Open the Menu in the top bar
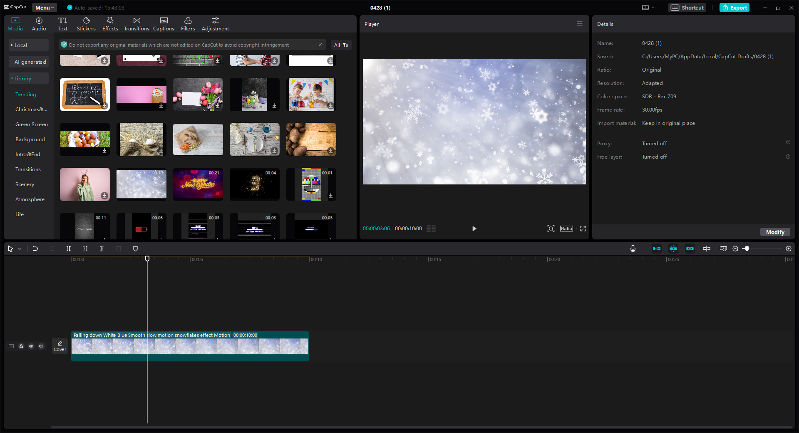 point(44,7)
